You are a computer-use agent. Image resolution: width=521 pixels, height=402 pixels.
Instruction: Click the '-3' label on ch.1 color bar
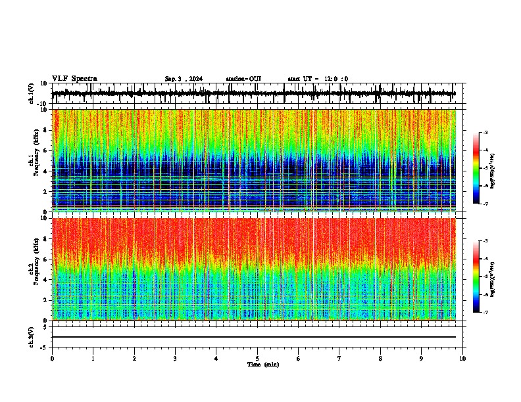pyautogui.click(x=485, y=132)
